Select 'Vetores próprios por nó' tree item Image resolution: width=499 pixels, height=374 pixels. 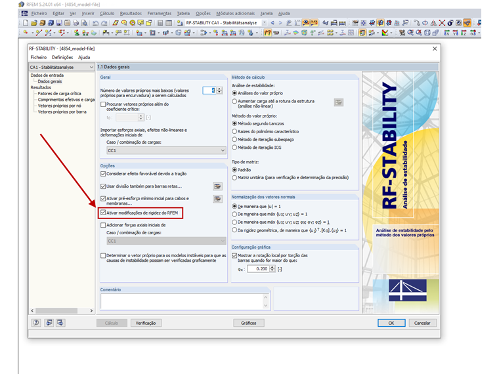[x=59, y=106]
